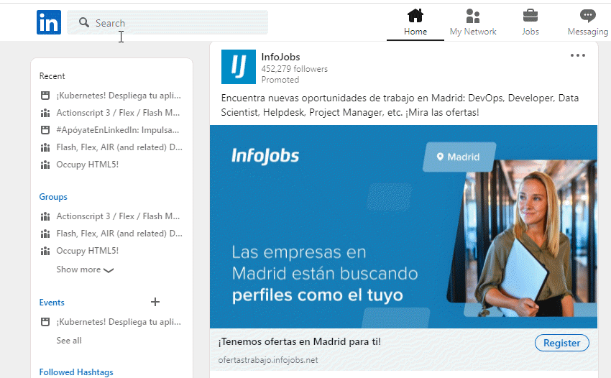The image size is (611, 378).
Task: Click the LinkedIn logo icon
Action: click(49, 22)
